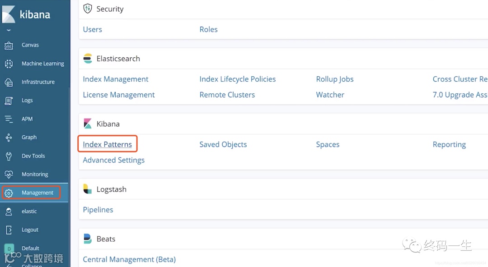The height and width of the screenshot is (267, 488).
Task: Open the Monitoring heartbeat icon
Action: (9, 175)
